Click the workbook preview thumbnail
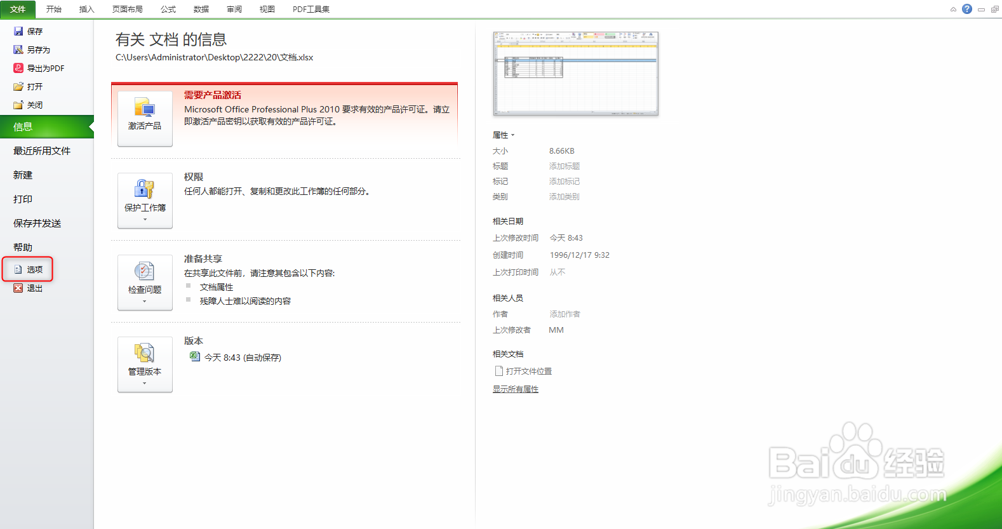Image resolution: width=1002 pixels, height=529 pixels. click(575, 74)
